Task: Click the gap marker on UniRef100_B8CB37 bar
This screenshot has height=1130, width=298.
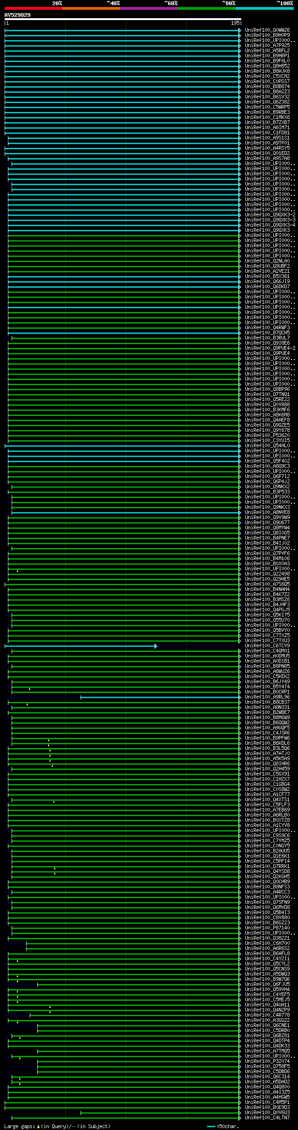Action: (x=27, y=704)
